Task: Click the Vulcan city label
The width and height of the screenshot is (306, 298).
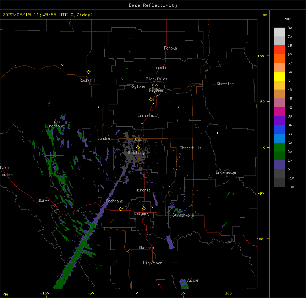Action: (193, 280)
